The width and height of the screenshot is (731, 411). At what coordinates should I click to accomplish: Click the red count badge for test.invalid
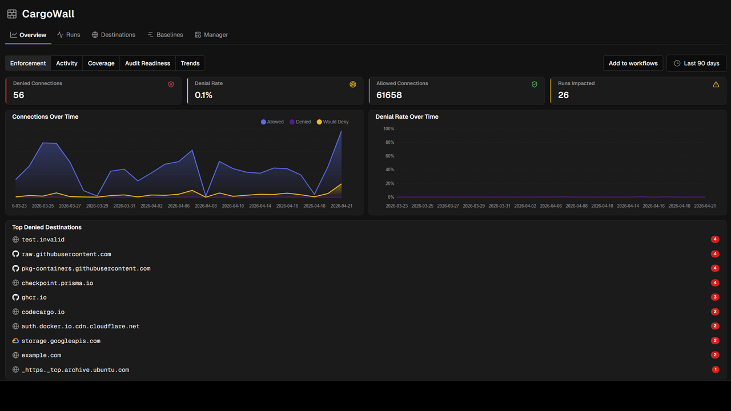pyautogui.click(x=715, y=240)
